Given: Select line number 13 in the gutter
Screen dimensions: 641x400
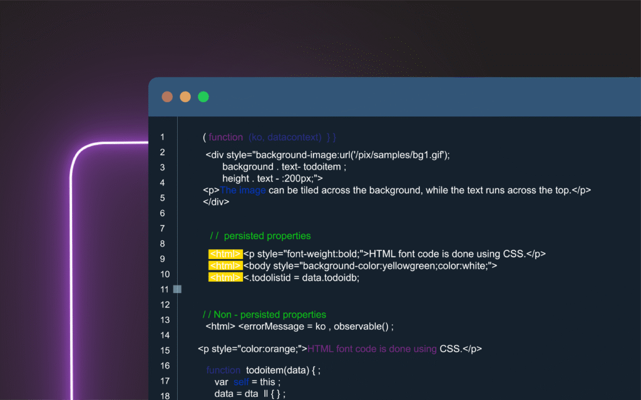Looking at the screenshot, I should click(165, 320).
